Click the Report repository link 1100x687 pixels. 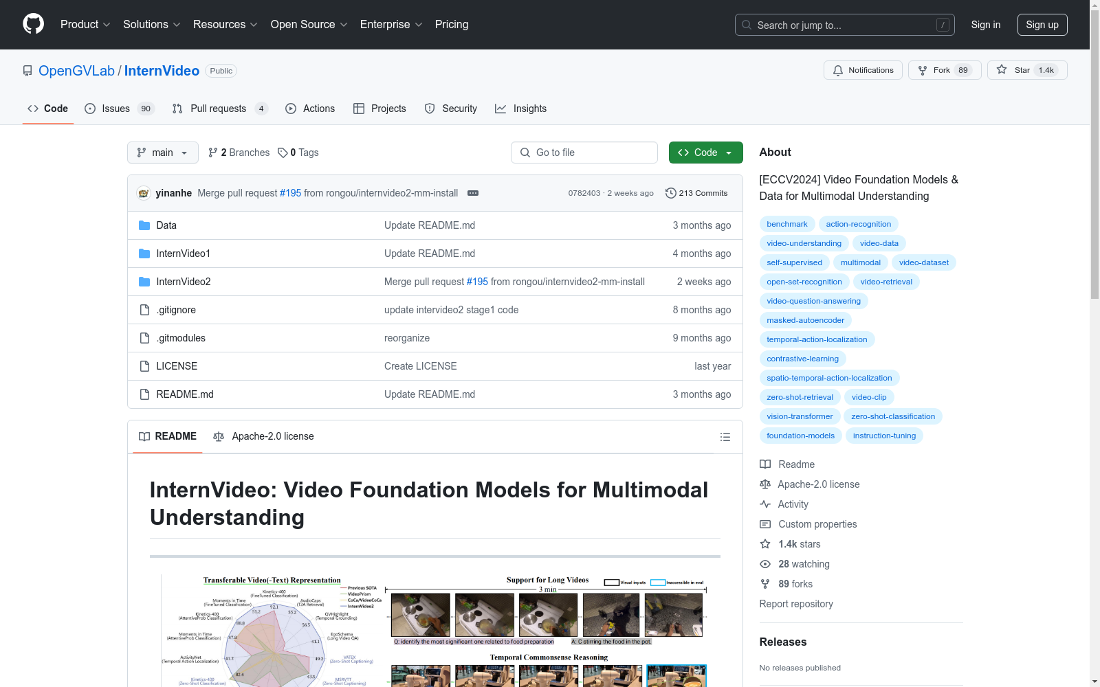tap(796, 604)
